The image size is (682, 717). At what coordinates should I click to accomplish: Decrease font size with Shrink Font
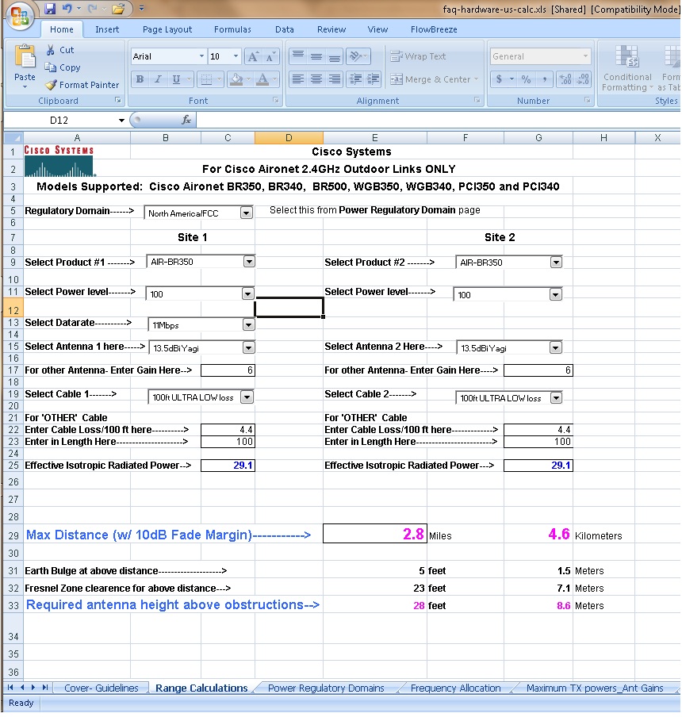click(x=270, y=56)
